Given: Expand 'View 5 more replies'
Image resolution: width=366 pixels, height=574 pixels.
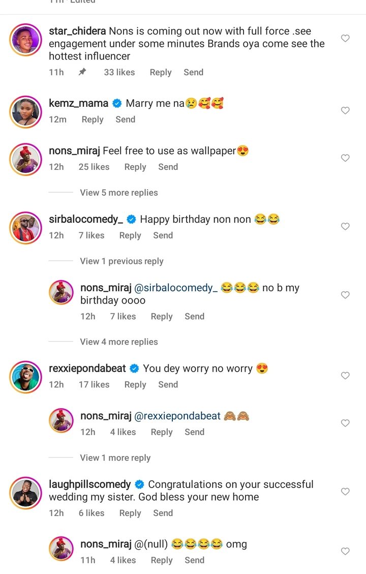Looking at the screenshot, I should [x=118, y=193].
